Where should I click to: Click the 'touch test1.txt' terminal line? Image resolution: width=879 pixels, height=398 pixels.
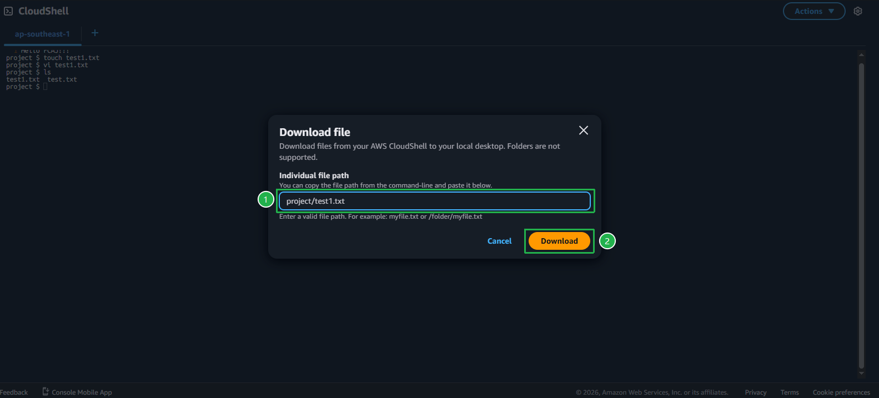53,58
